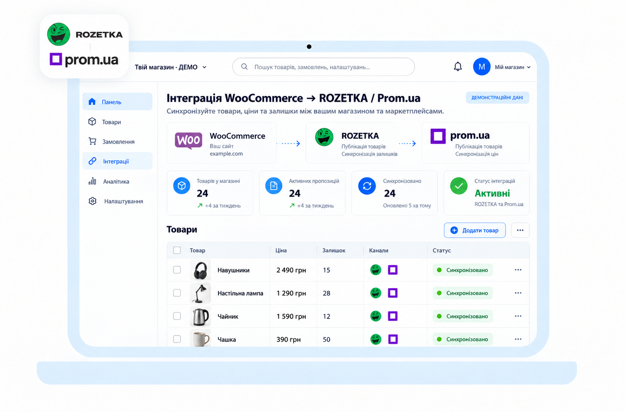Select Інтеграції in the sidebar
Viewport: 625px width, 412px height.
(117, 161)
